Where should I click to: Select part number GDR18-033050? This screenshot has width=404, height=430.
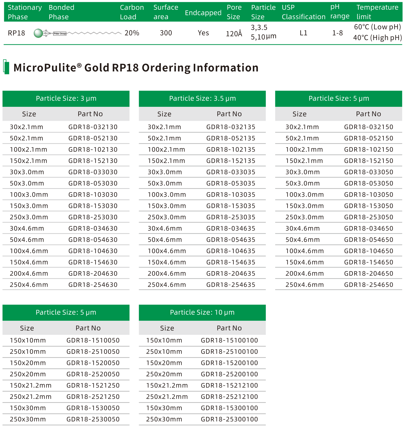(x=368, y=172)
